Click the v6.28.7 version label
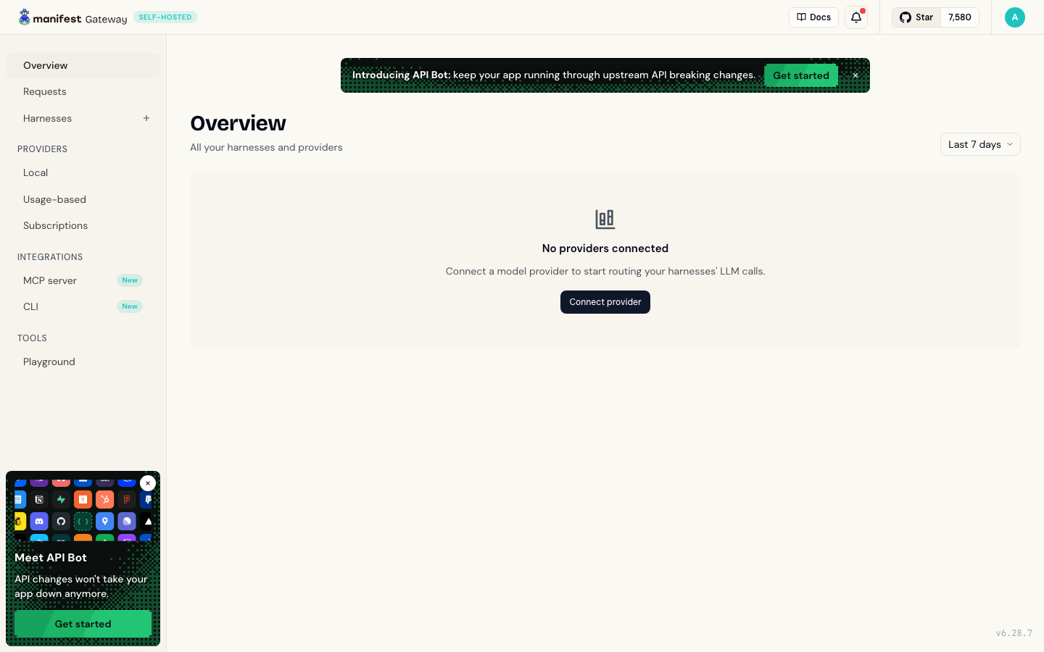The image size is (1044, 652). tap(1014, 633)
